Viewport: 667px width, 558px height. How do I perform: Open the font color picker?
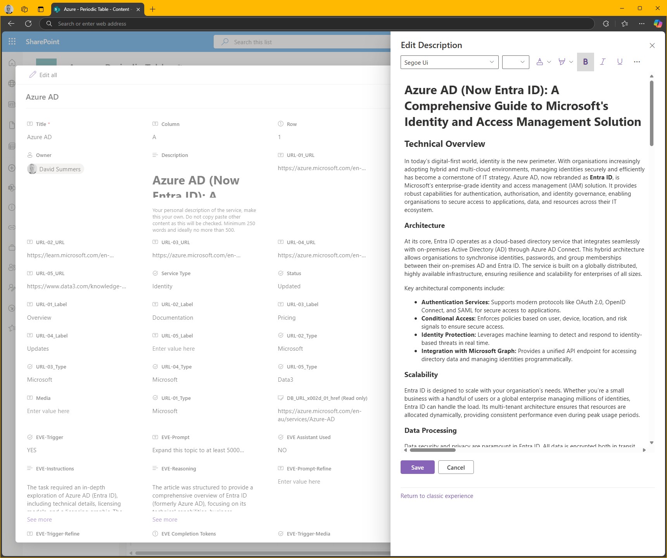click(540, 62)
